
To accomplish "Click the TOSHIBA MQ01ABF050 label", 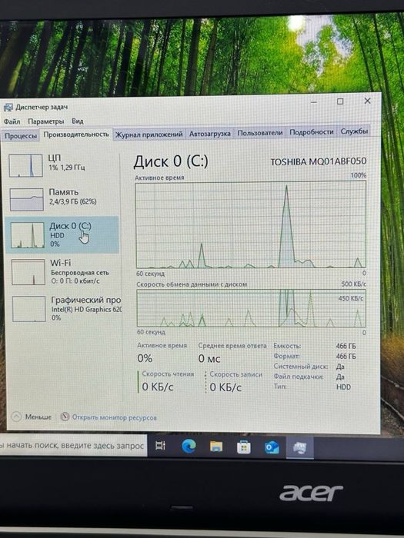I will [318, 161].
